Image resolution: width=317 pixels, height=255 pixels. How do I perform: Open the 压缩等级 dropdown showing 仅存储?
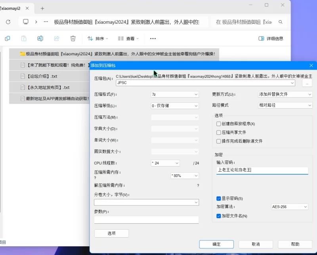(x=175, y=106)
